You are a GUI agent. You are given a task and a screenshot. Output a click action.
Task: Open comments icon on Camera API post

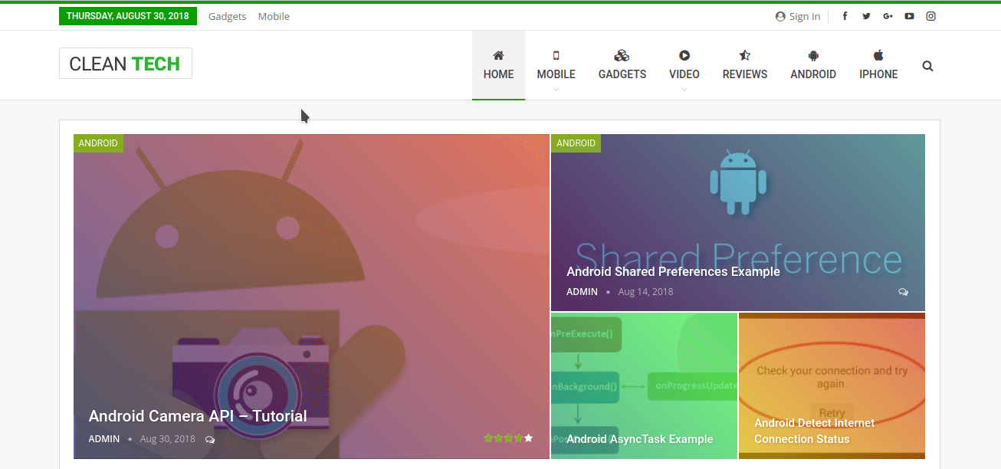(210, 440)
